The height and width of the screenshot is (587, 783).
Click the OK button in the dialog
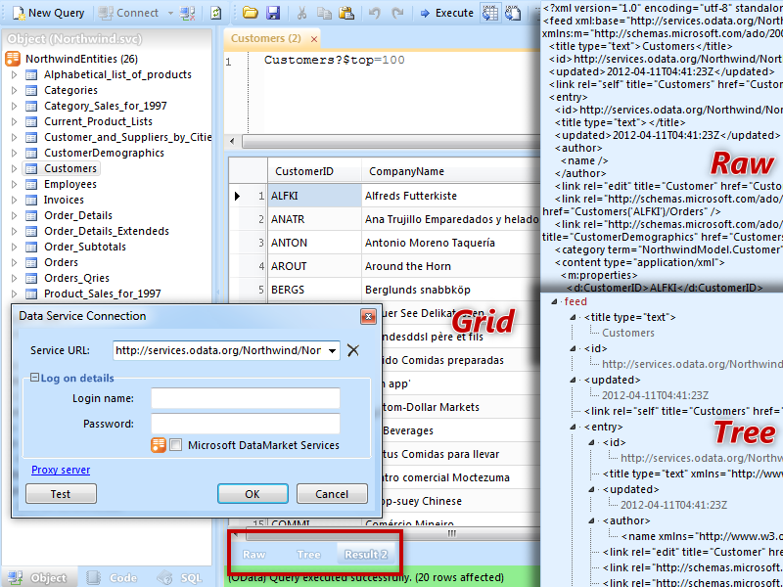coord(253,494)
